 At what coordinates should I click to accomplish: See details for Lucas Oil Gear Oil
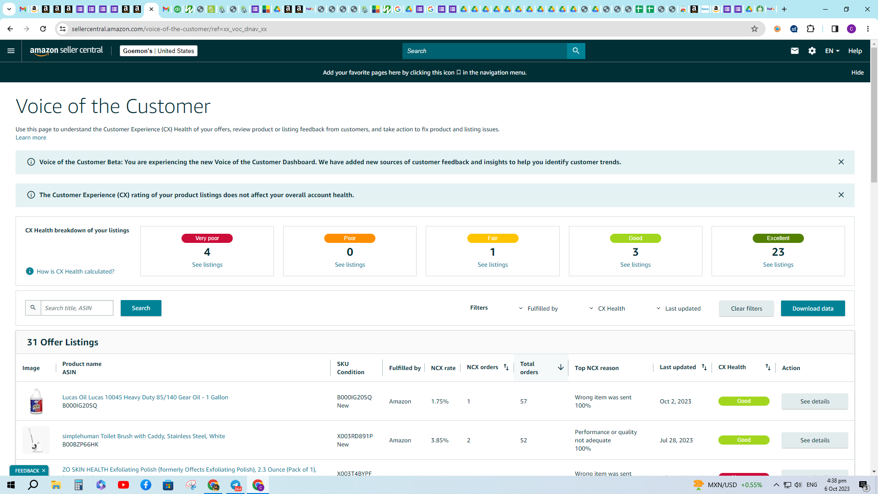pos(814,401)
